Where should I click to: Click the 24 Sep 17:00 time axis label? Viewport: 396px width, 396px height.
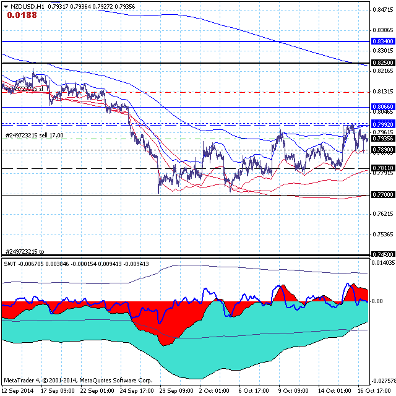(137, 391)
